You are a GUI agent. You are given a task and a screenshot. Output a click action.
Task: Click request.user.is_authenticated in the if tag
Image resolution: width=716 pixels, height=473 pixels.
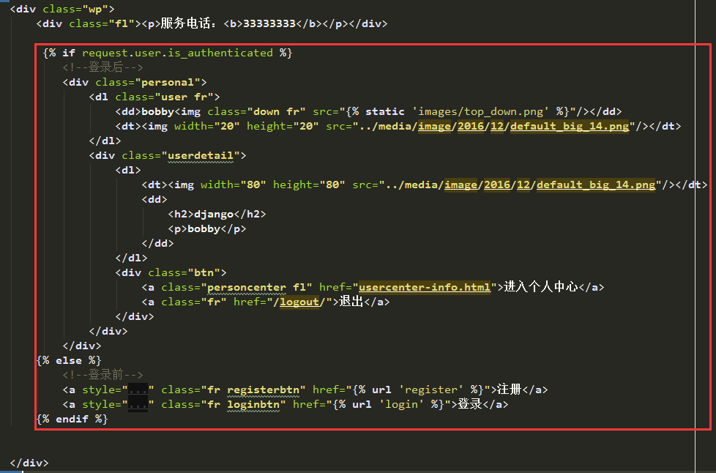coord(178,53)
